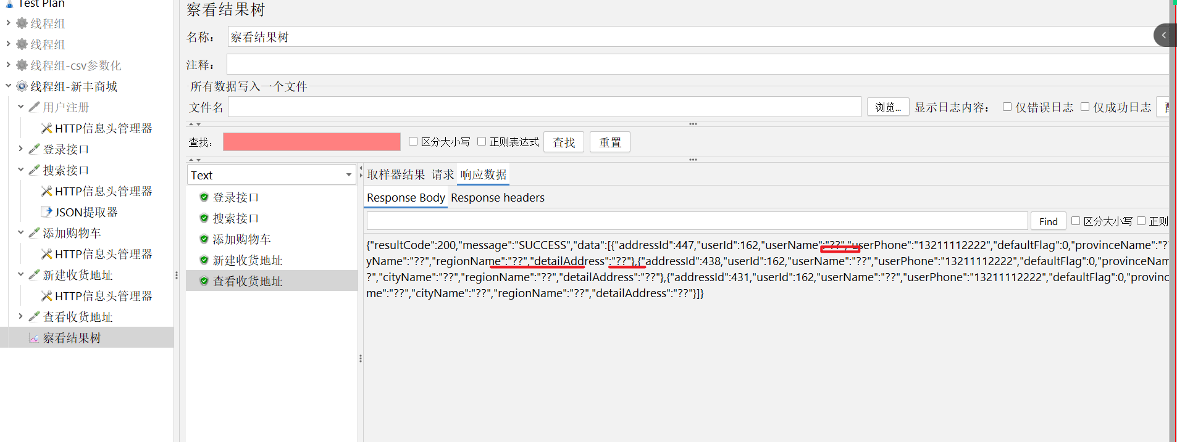
Task: Click the 文件名 filename input field
Action: (x=544, y=107)
